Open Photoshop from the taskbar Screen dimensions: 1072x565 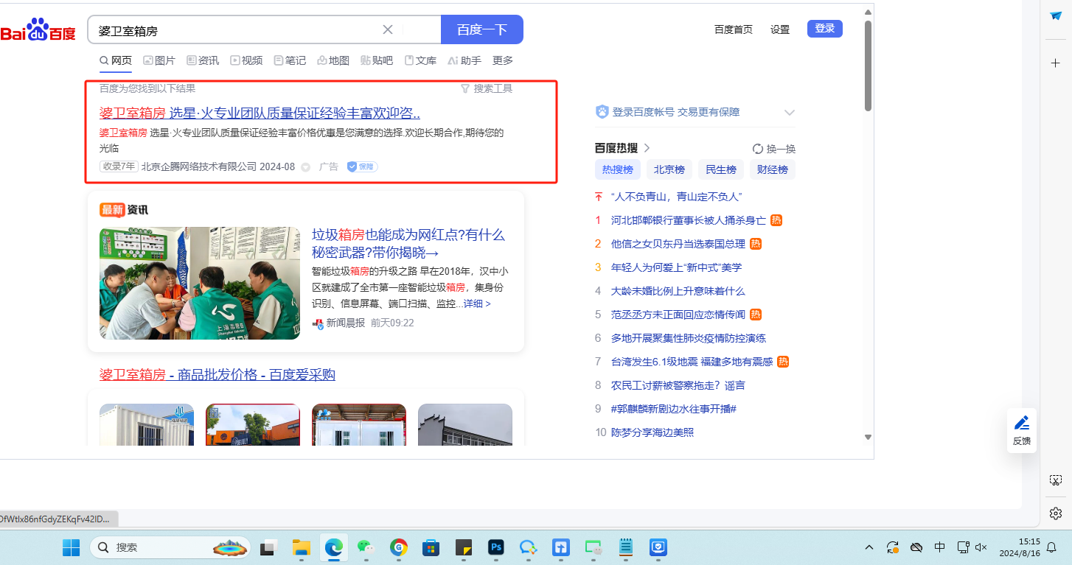click(496, 547)
